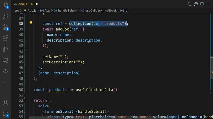Click the "<div>" tag on line 53
This screenshot has width=213, height=119.
point(44,106)
